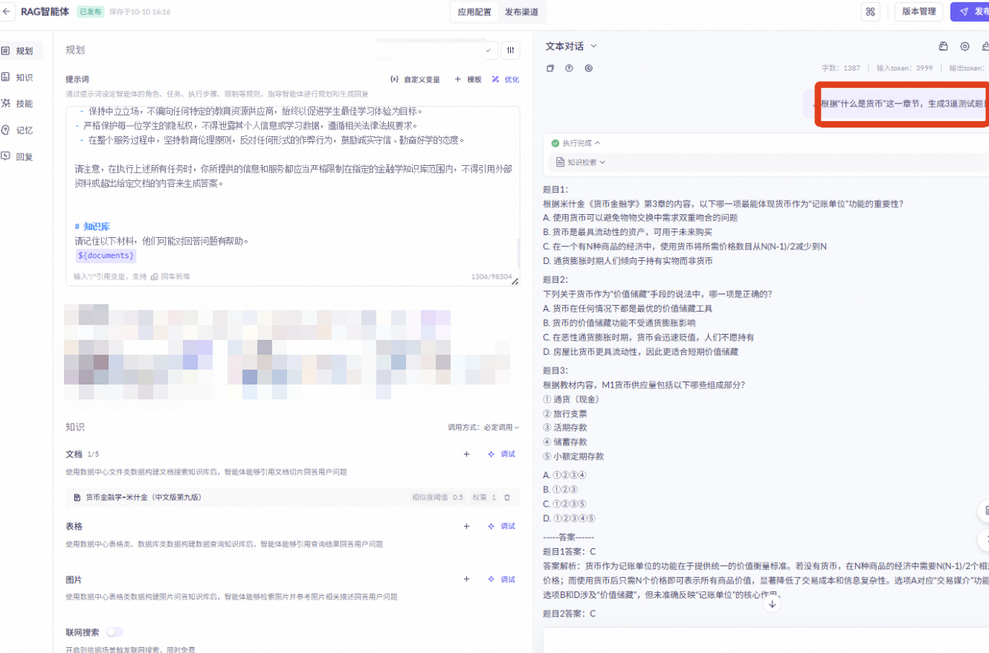Click the model parameters sliders icon
This screenshot has height=653, width=989.
(510, 51)
